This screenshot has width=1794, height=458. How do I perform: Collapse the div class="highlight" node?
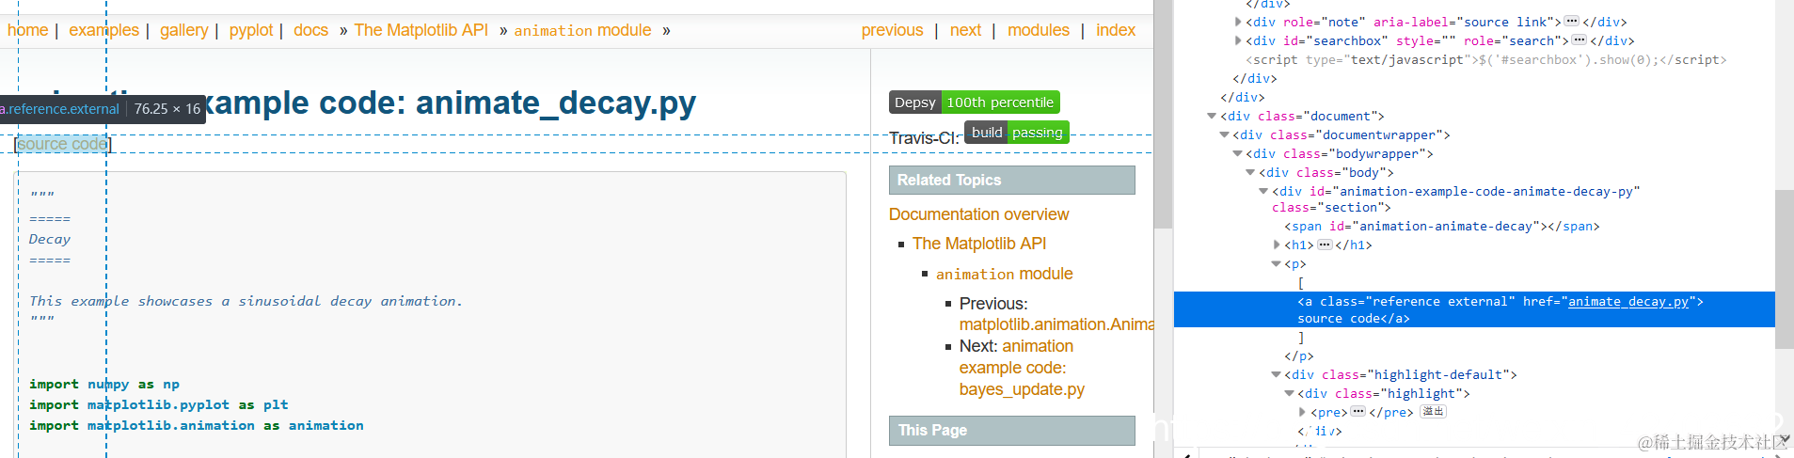tap(1290, 393)
